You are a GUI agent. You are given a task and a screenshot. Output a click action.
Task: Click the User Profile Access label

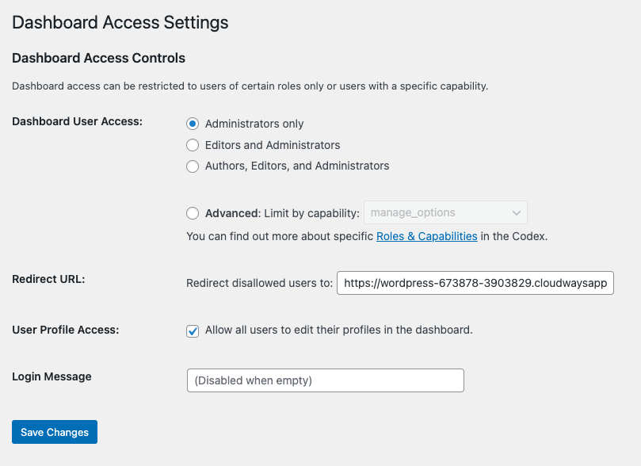tap(66, 330)
